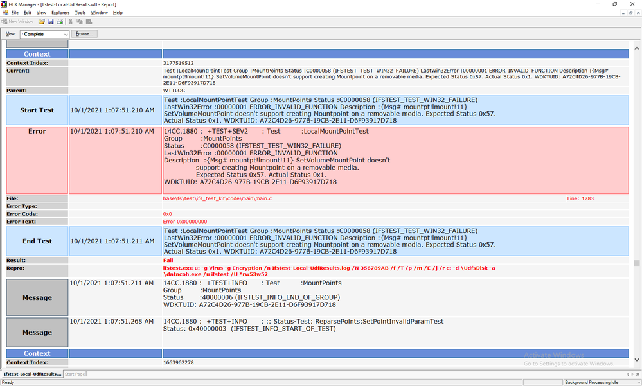Click the 1:07:51.268 AM message timestamp

coord(111,321)
